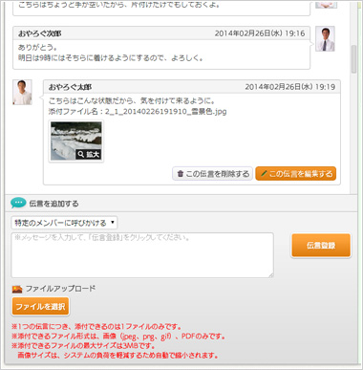This screenshot has height=370, width=363.
Task: Click the trash icon on the delete message button
Action: tap(181, 174)
